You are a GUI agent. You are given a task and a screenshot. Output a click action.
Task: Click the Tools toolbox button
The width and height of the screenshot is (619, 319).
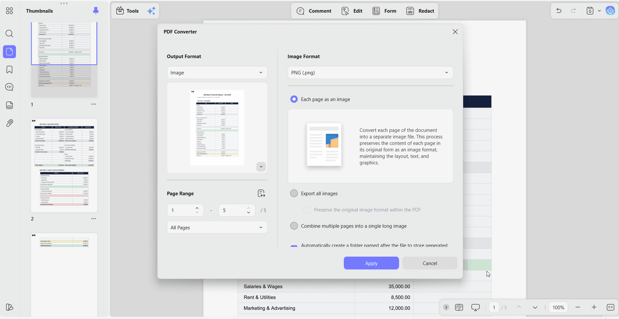click(128, 11)
